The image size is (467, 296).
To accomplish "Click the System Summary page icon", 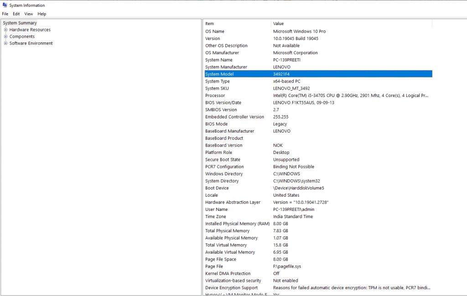I will [x=5, y=22].
